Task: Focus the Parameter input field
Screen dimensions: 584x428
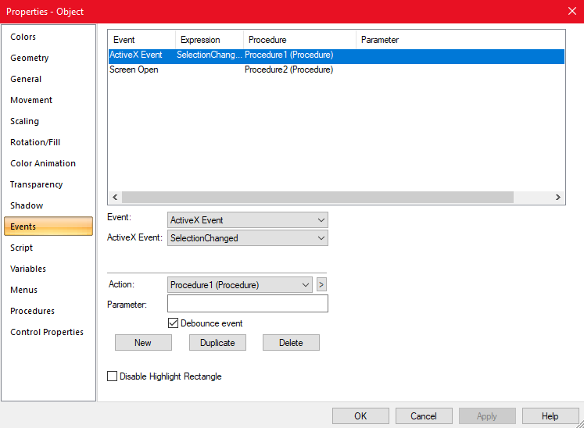Action: pos(248,304)
